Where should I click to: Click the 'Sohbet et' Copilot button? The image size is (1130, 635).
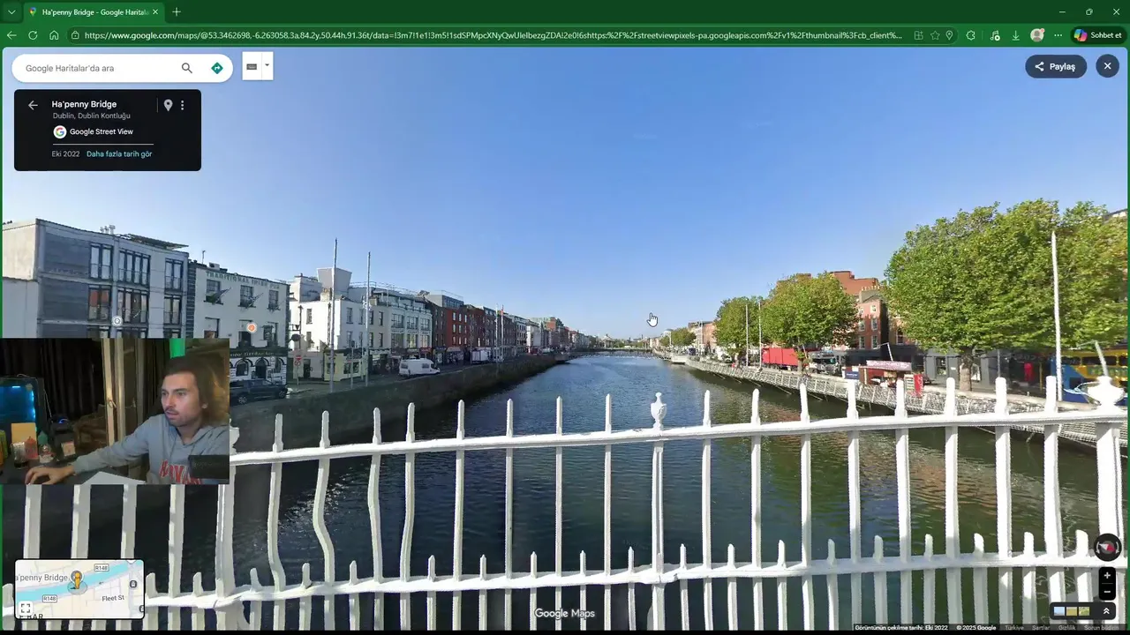point(1097,35)
